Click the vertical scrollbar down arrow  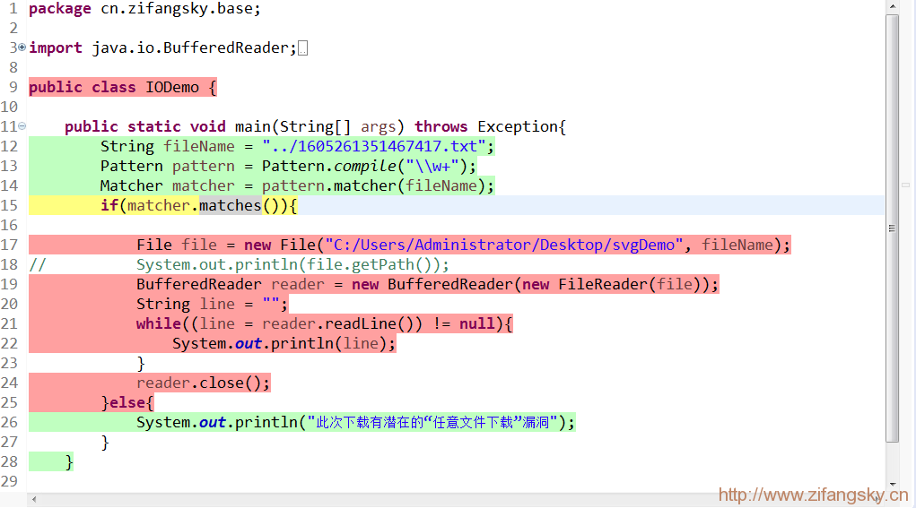(892, 484)
